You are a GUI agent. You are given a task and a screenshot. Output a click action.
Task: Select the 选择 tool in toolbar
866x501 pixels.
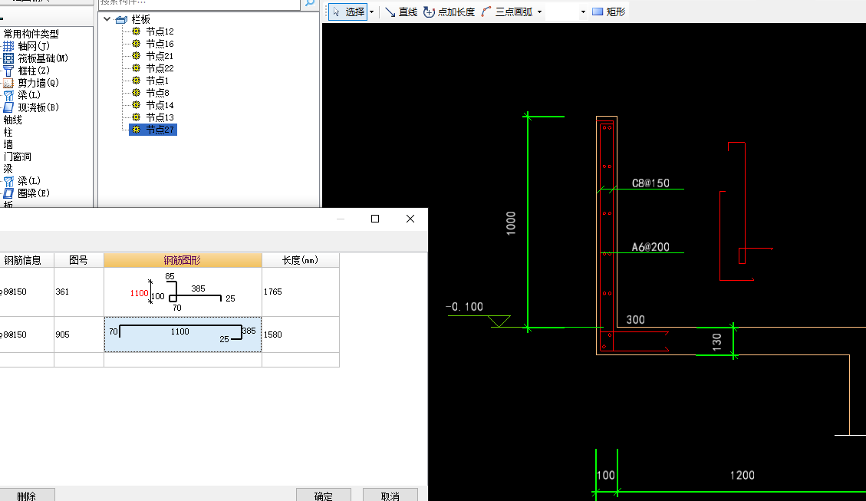tap(348, 12)
